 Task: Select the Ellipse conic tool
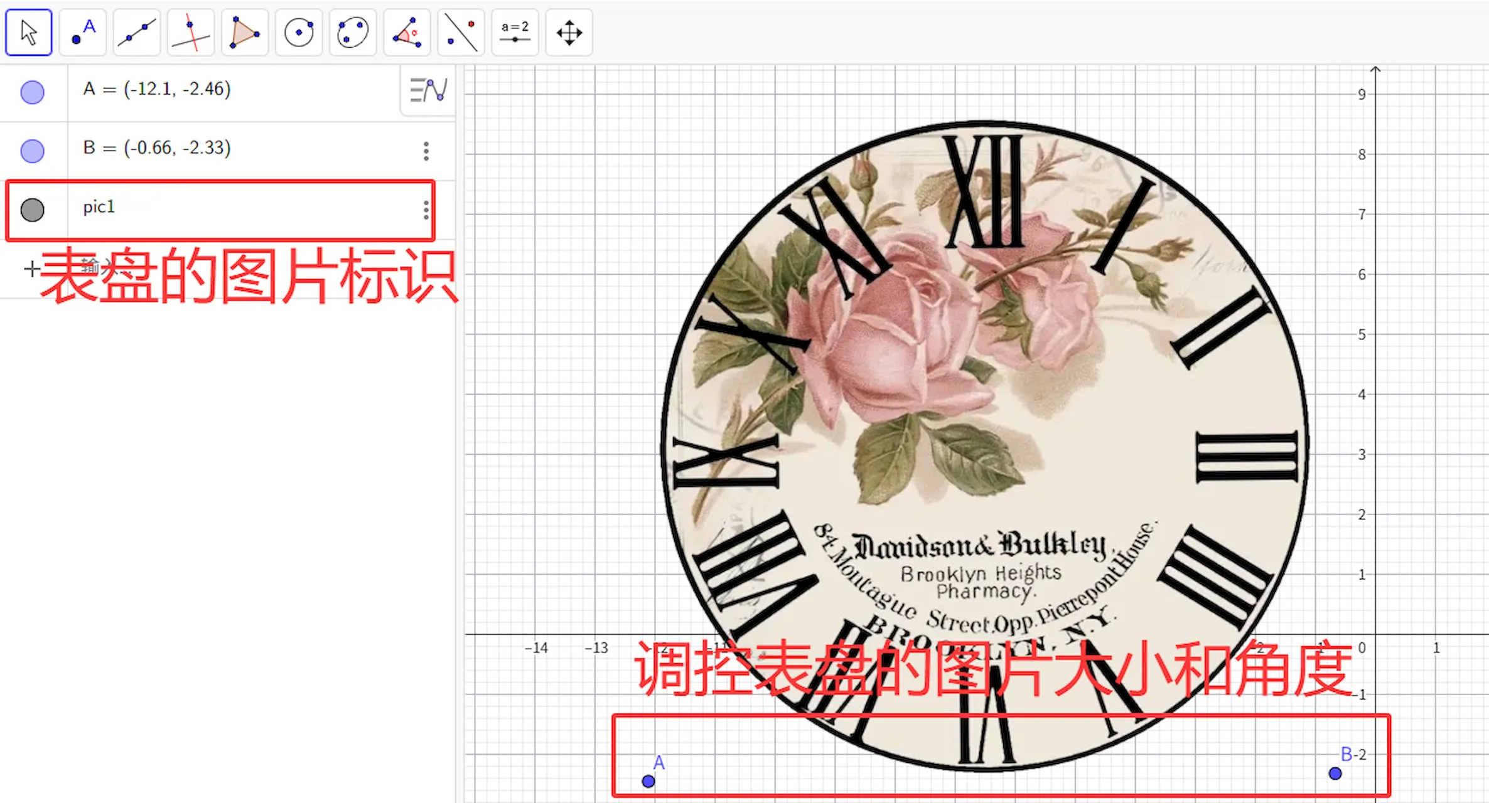pos(353,33)
